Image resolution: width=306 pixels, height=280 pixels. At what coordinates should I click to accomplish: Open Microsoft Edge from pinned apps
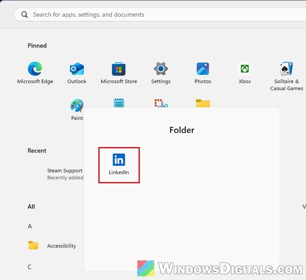click(x=35, y=73)
